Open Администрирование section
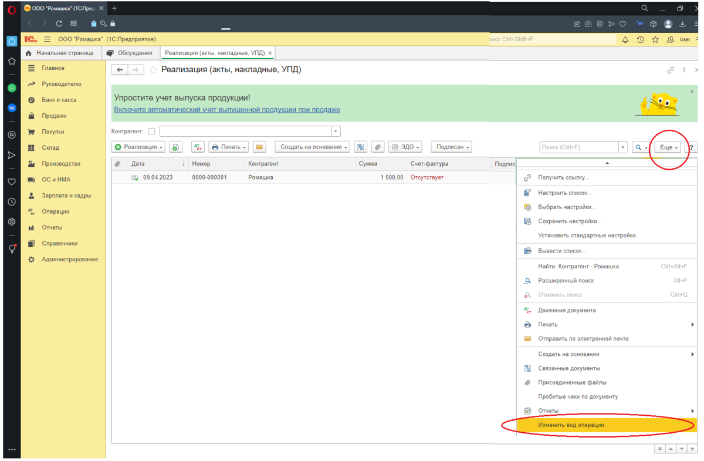 (x=63, y=260)
